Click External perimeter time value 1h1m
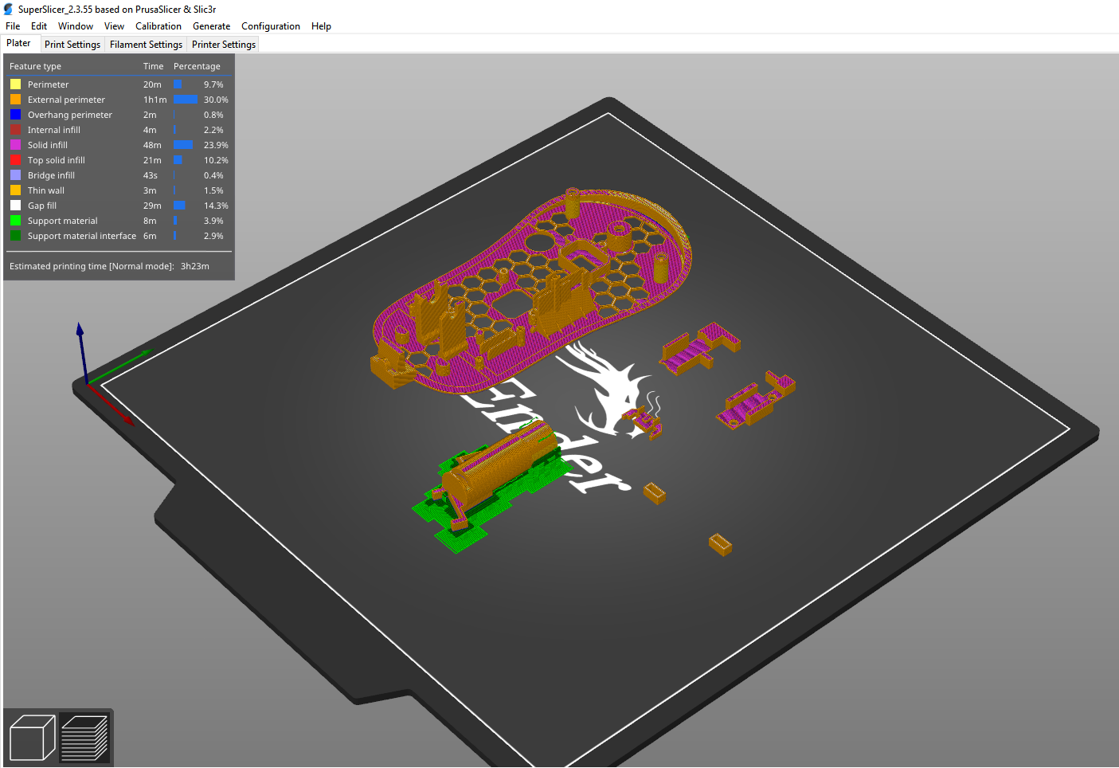 (155, 100)
